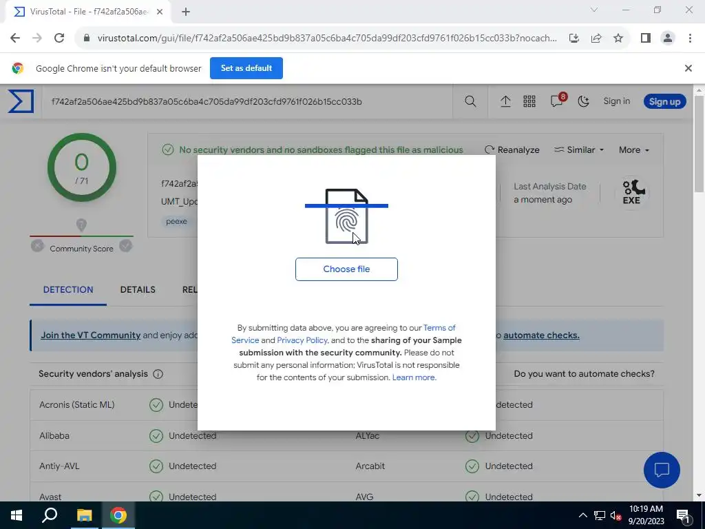Open the tab search chevron
The image size is (705, 529).
(594, 10)
